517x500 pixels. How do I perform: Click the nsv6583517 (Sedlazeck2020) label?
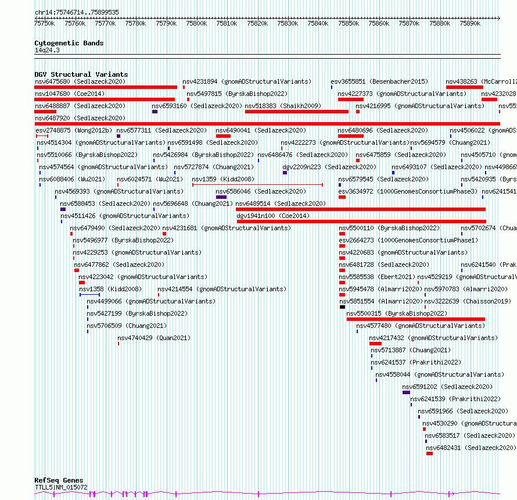coord(470,435)
